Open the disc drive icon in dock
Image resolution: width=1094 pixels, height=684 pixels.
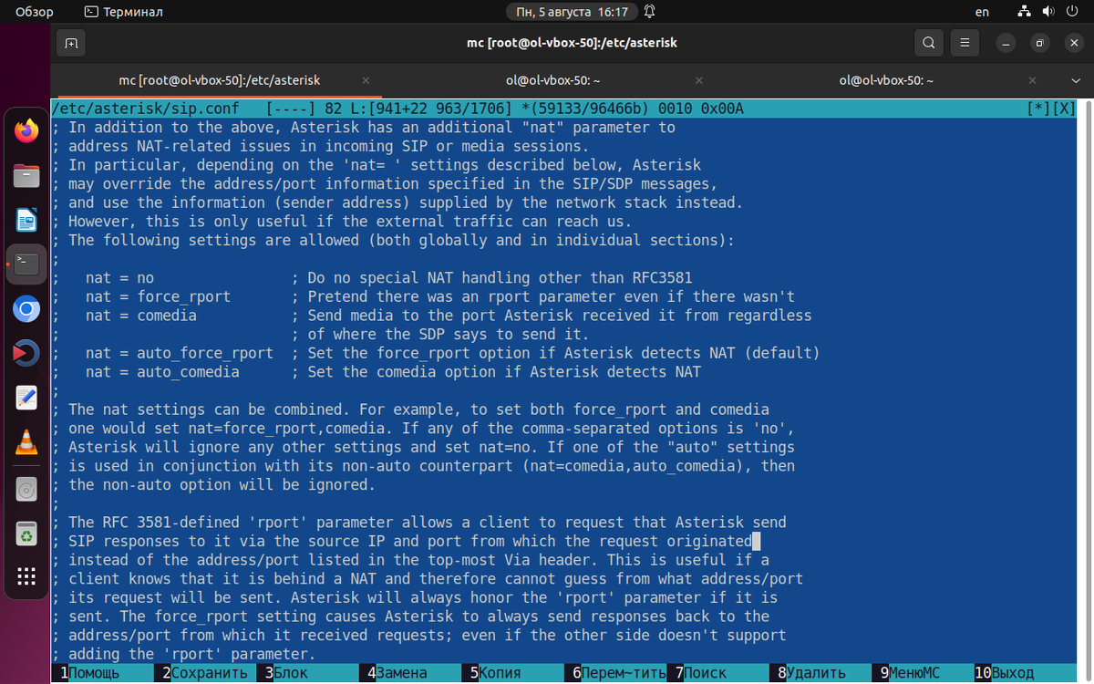pyautogui.click(x=26, y=490)
